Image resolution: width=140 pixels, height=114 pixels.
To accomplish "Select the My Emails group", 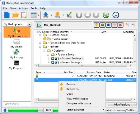I will click(16, 43).
